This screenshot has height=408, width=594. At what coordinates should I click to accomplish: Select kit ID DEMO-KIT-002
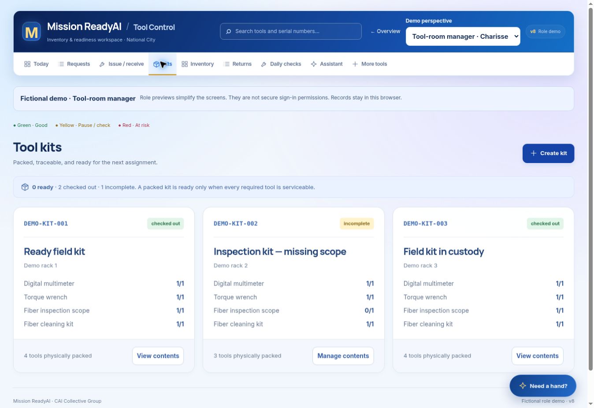tap(236, 223)
